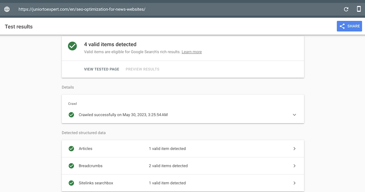365x192 pixels.
Task: Click VIEW TESTED PAGE
Action: (101, 69)
